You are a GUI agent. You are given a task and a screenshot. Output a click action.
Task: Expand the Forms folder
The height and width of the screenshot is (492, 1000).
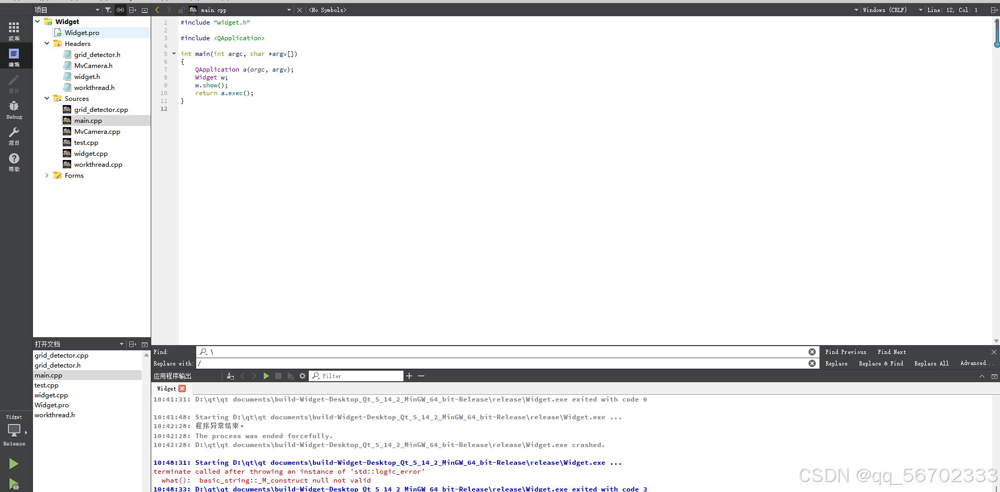tap(47, 175)
